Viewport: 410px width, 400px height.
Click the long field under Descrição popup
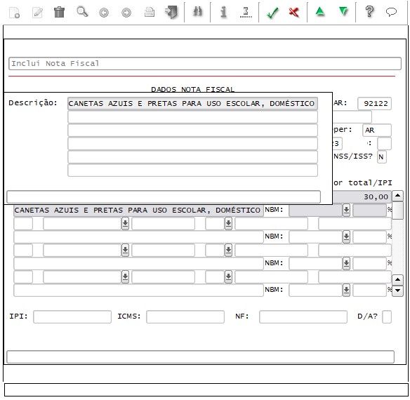[x=164, y=197]
